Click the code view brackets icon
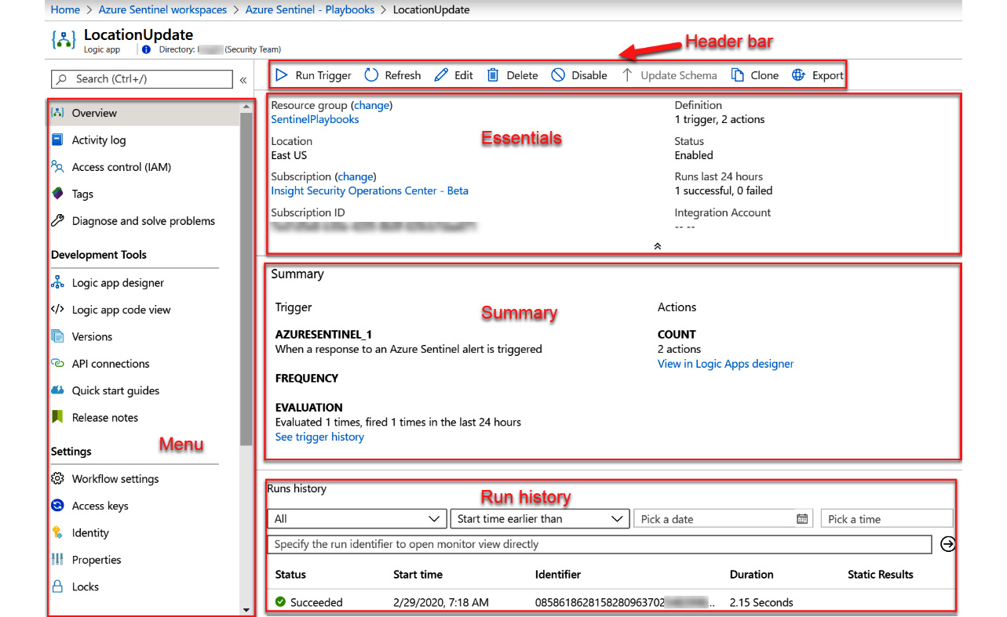Screen dimensions: 1007x617 click(x=57, y=309)
